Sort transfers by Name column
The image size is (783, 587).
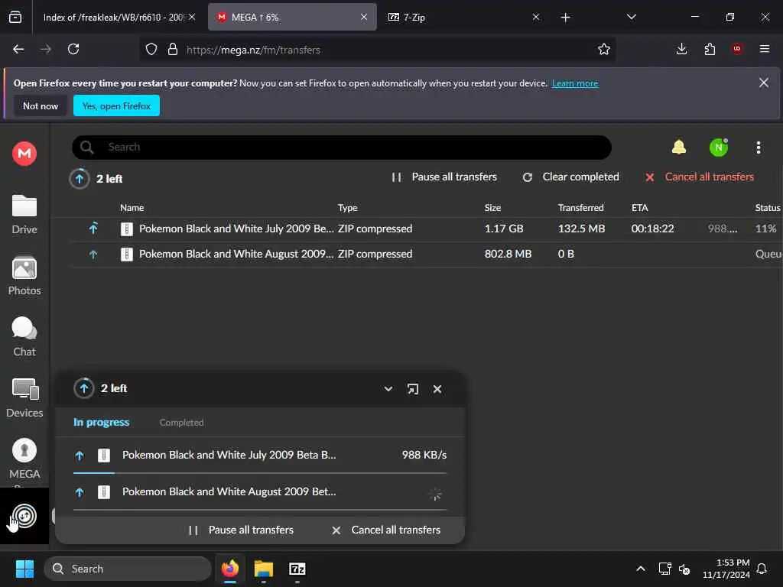coord(132,208)
